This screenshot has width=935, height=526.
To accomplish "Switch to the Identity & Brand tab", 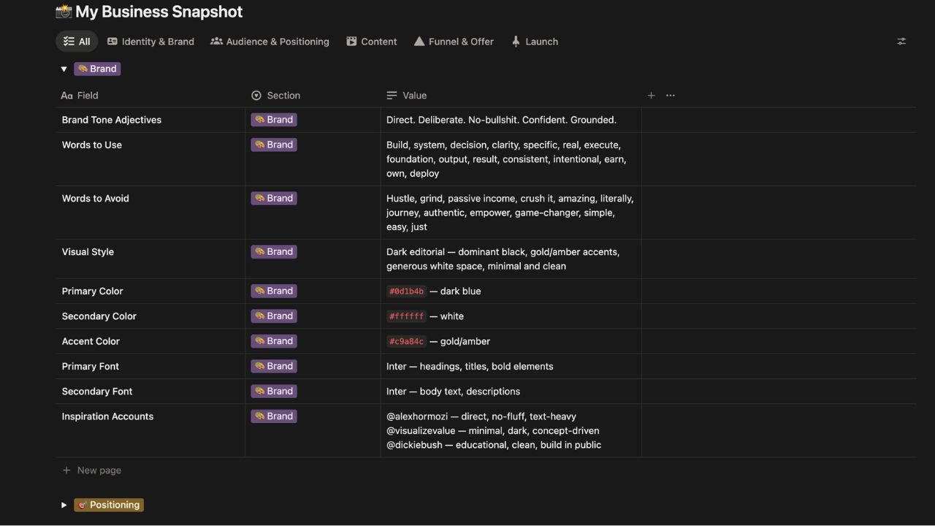I will click(x=150, y=42).
